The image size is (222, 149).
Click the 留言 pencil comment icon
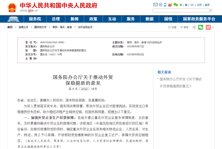coord(182,27)
